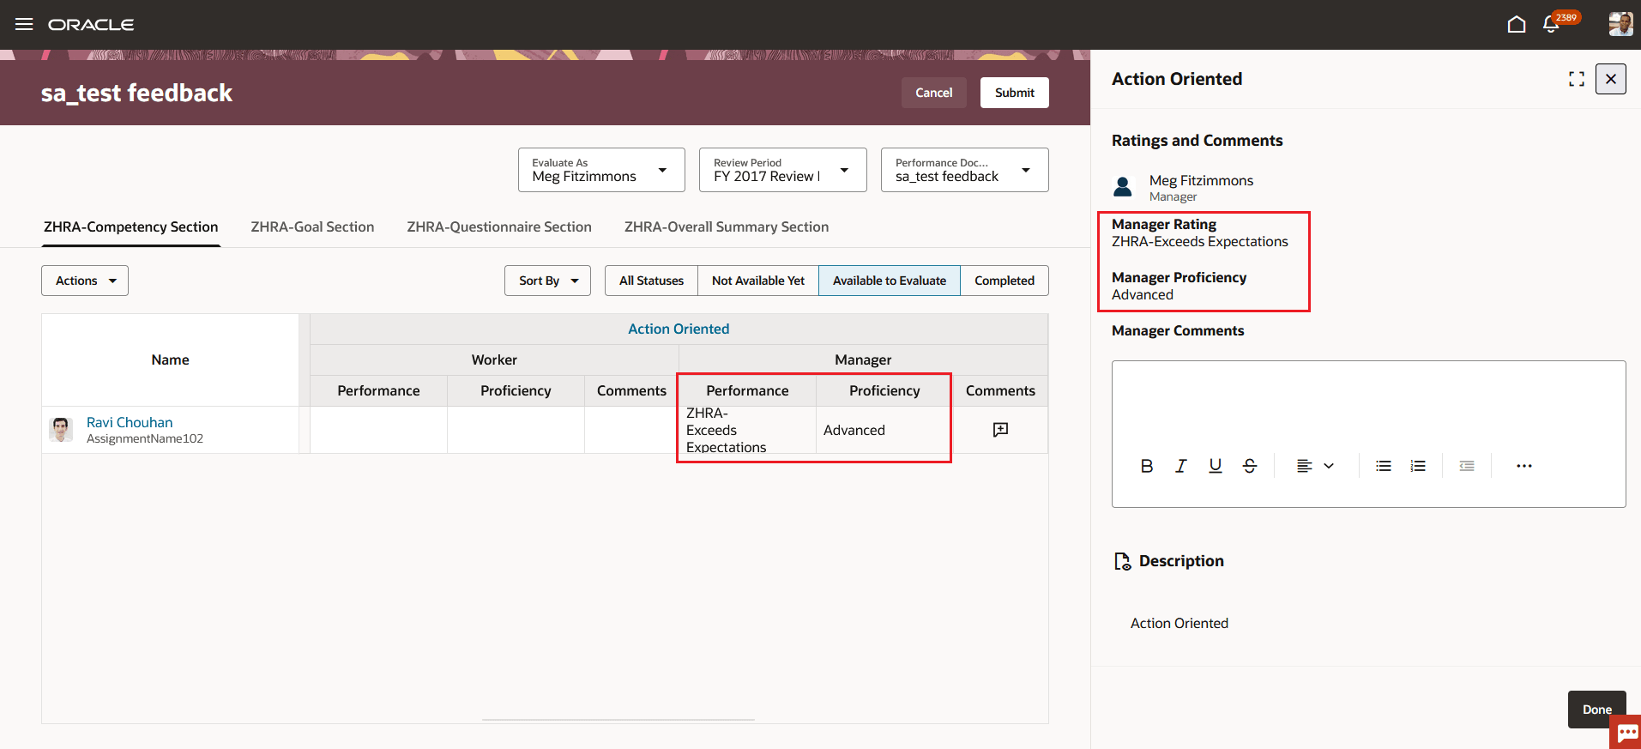Open the Action Oriented competency link
The width and height of the screenshot is (1641, 749).
coord(679,329)
